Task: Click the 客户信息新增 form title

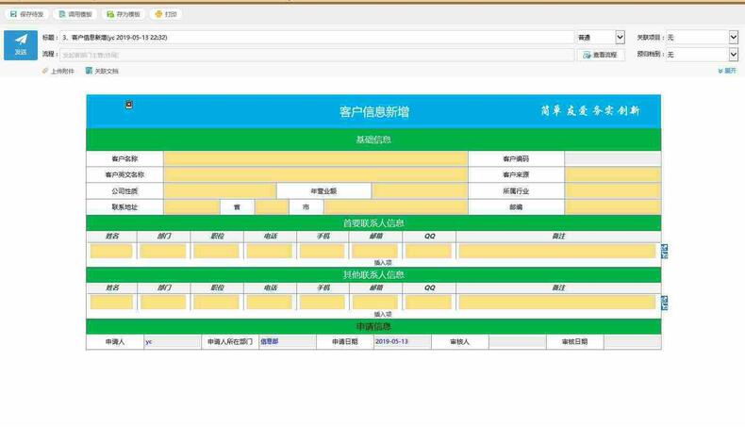Action: point(374,112)
